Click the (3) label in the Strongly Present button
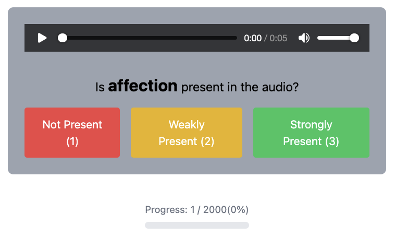Viewport: 395px width, 237px height. click(x=332, y=141)
